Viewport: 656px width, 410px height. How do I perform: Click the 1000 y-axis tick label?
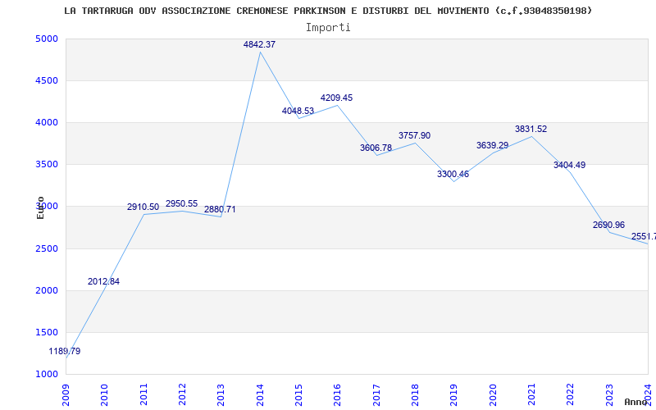47,375
